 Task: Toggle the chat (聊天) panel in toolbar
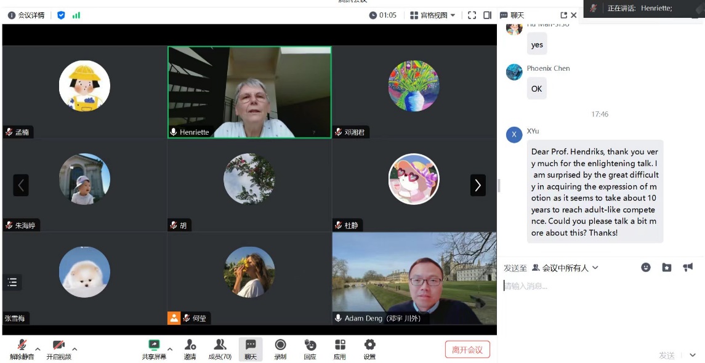coord(251,348)
